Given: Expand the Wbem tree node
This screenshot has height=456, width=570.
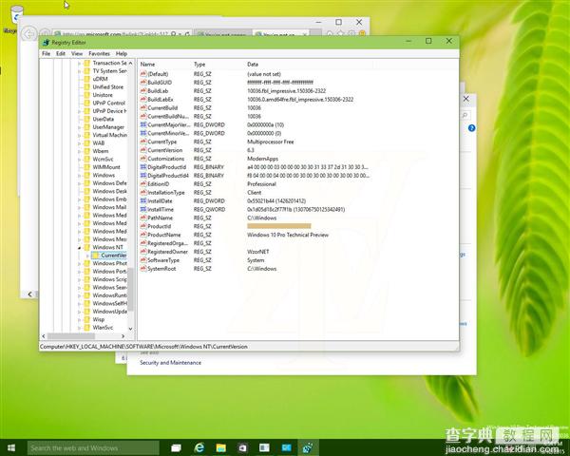Looking at the screenshot, I should pyautogui.click(x=80, y=151).
